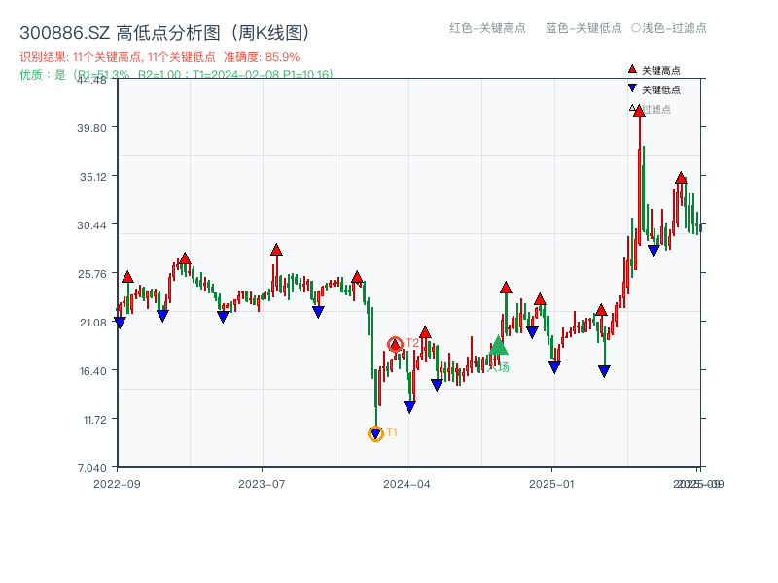
Task: Click the 2022-09 x-axis date label
Action: pyautogui.click(x=117, y=484)
